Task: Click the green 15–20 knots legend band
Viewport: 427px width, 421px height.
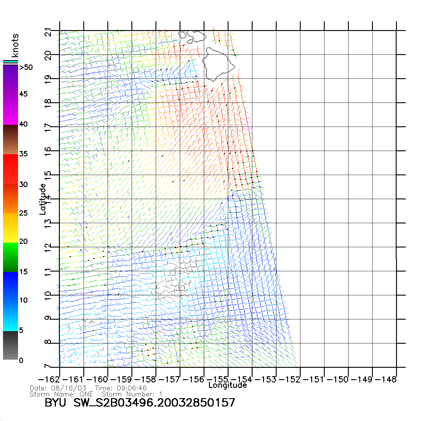Action: (10, 257)
